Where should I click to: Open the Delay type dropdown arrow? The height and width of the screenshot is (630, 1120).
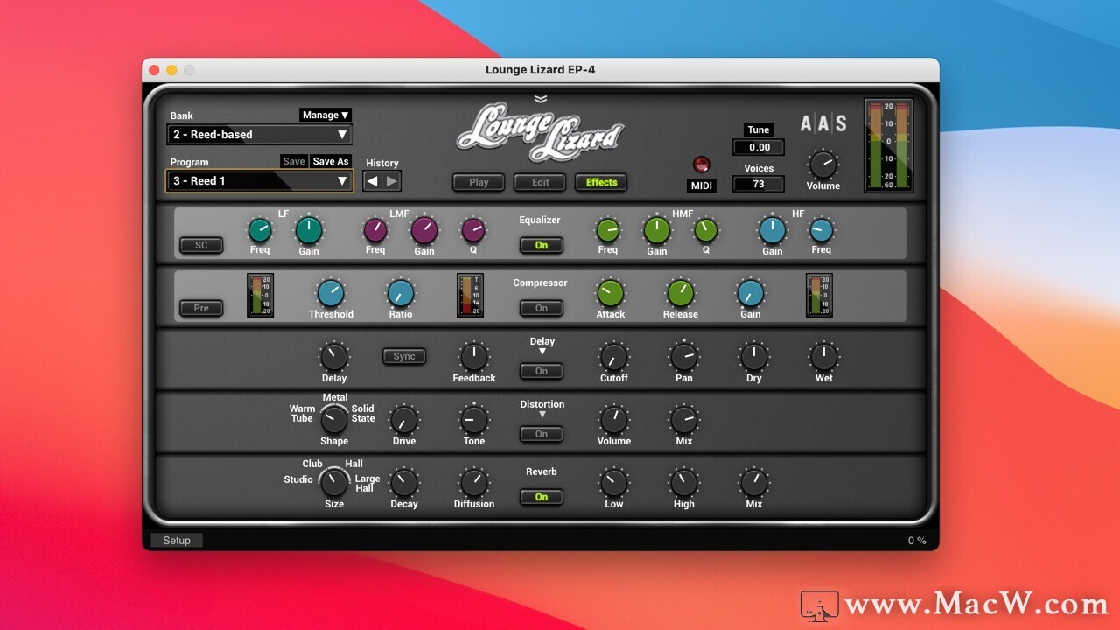(542, 352)
